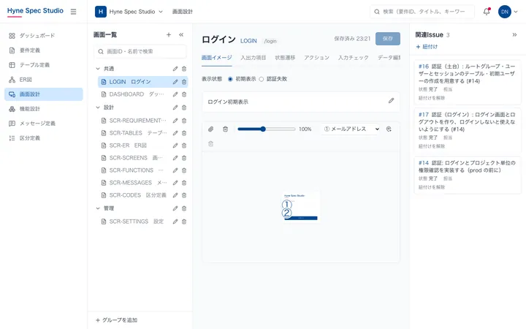Edit the DASHBOARD screen entry
Screen dimensions: 526x329
tap(175, 94)
